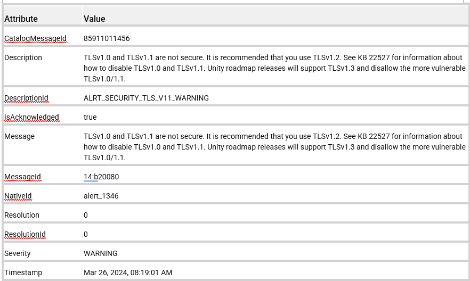
Task: Click the ALRT_SECURITY_TLS_V11_WARNING value
Action: [146, 98]
